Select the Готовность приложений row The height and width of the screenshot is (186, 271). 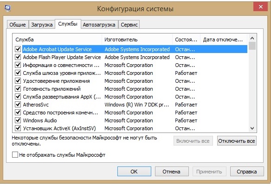131,89
